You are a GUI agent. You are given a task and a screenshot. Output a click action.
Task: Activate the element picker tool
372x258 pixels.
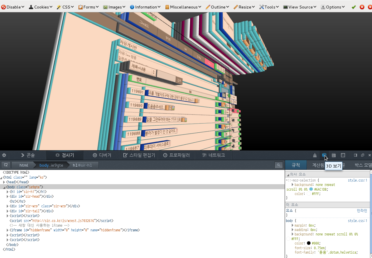tap(6, 165)
